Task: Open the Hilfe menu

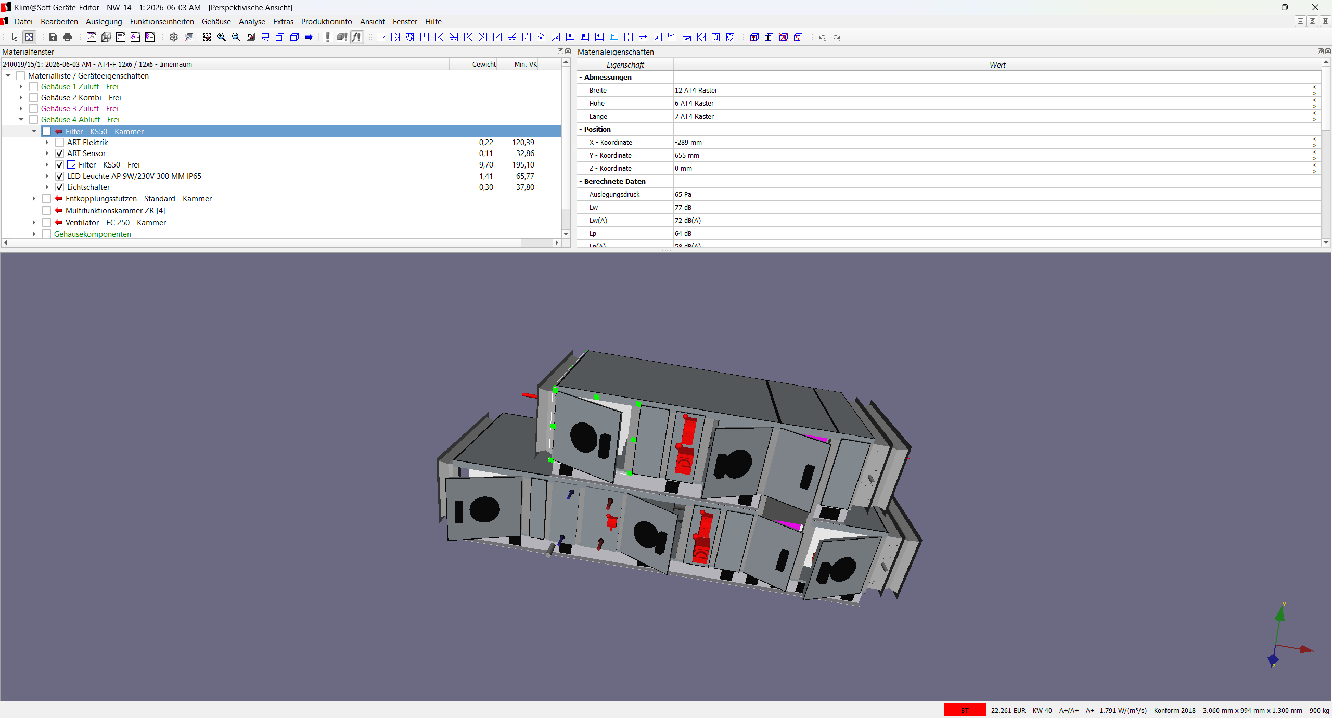Action: click(x=433, y=22)
